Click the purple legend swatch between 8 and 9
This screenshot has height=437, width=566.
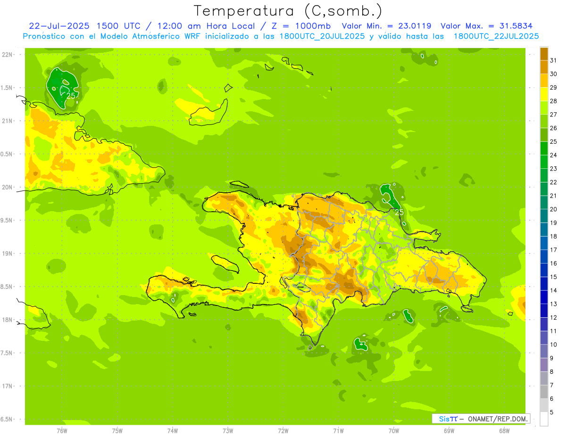coord(544,365)
